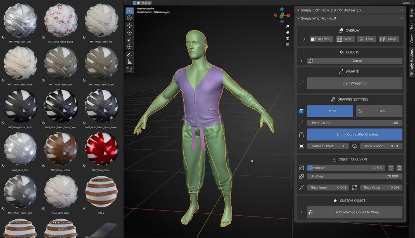Click the viewport zoom magnifier icon
The width and height of the screenshot is (415, 238).
287,26
